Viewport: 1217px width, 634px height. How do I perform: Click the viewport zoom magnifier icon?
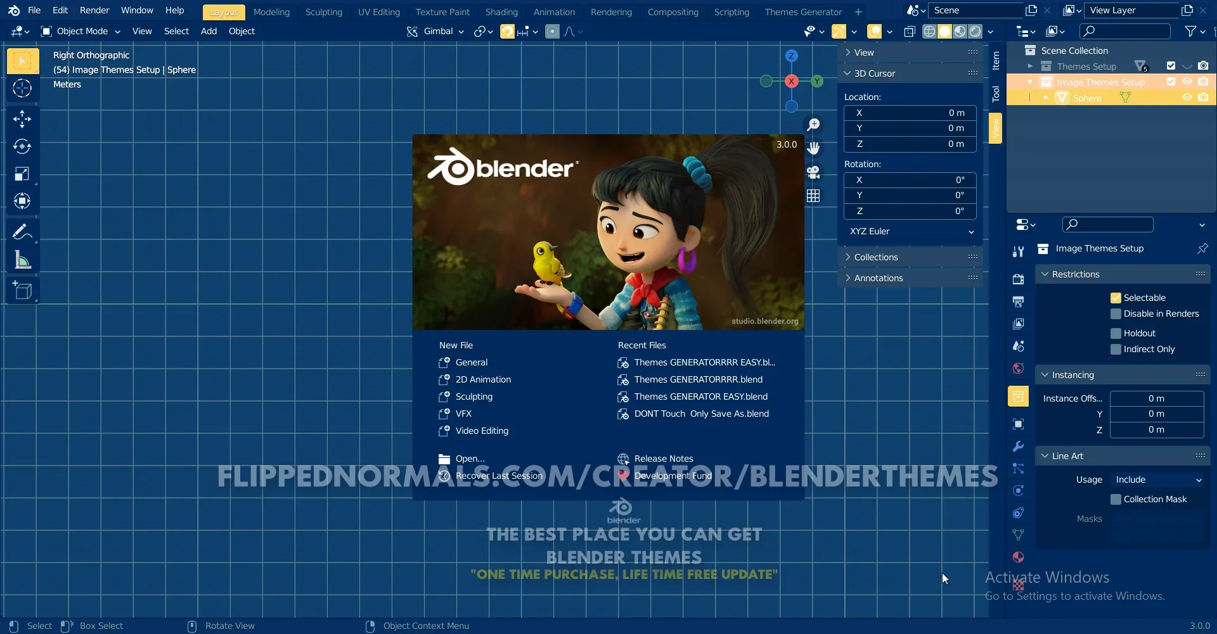[x=813, y=125]
